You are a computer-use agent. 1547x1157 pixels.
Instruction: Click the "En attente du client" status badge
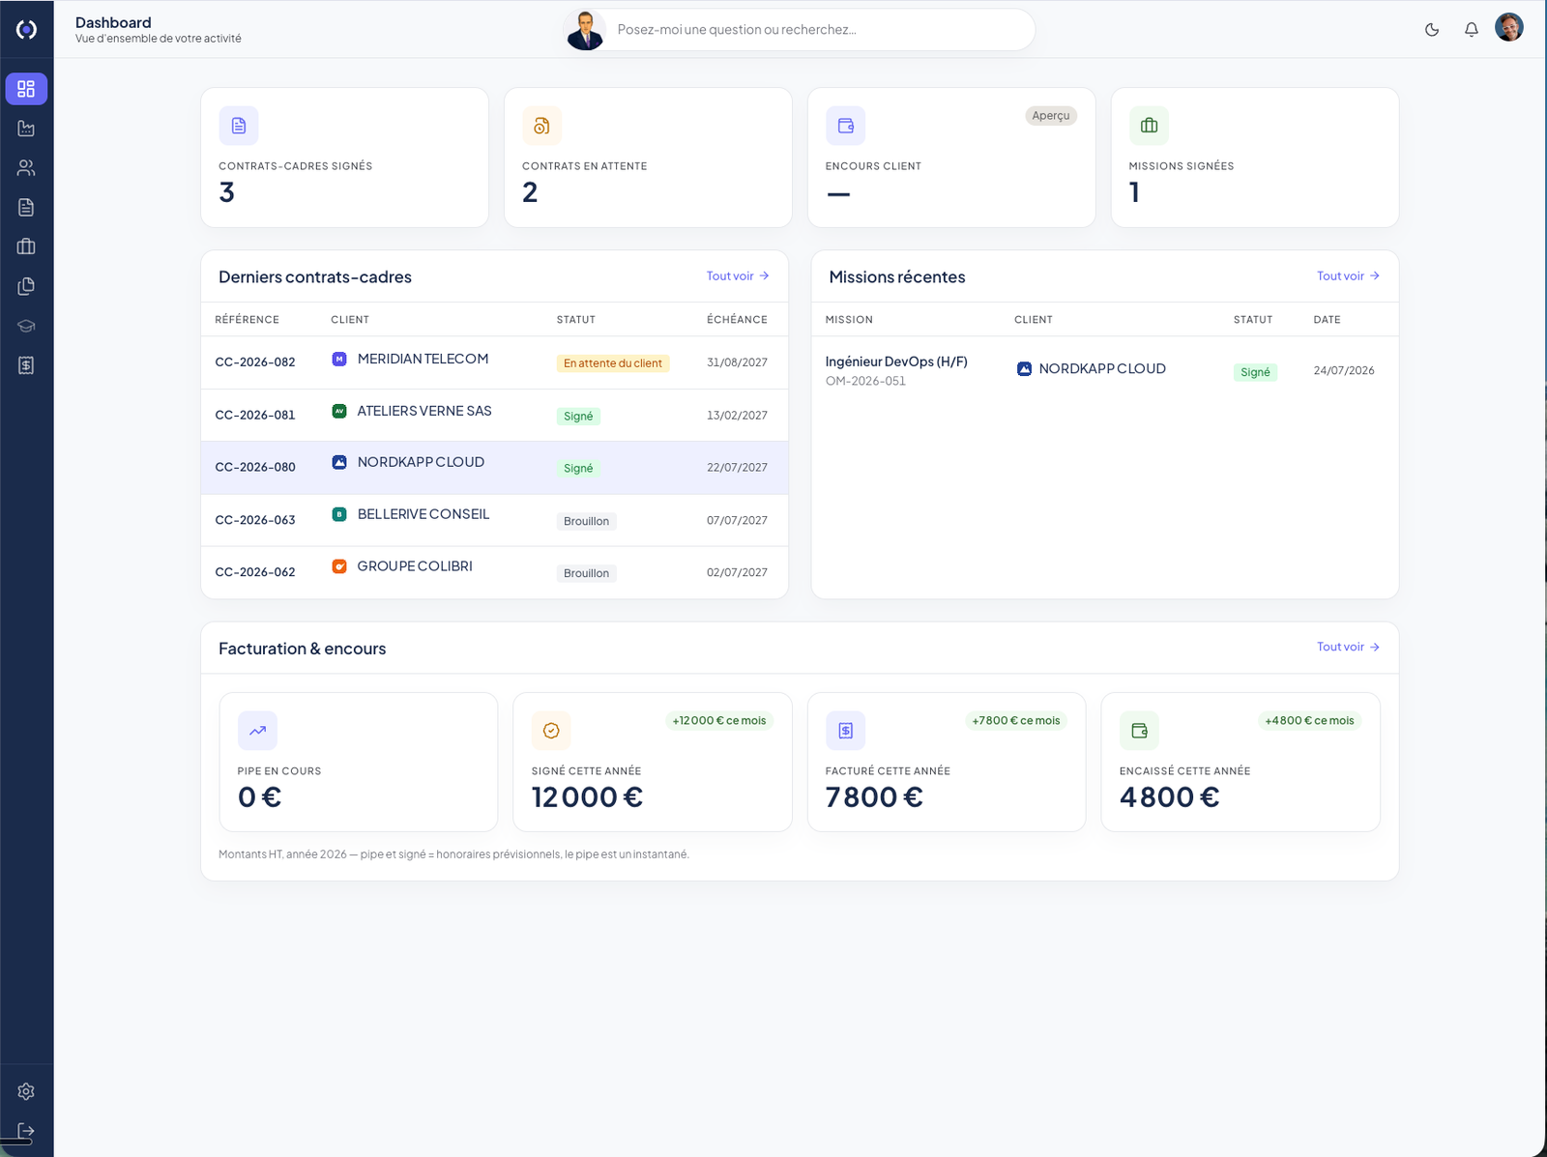point(613,363)
